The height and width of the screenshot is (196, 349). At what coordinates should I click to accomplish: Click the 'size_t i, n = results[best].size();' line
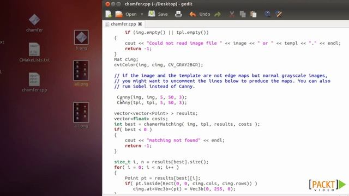161,162
